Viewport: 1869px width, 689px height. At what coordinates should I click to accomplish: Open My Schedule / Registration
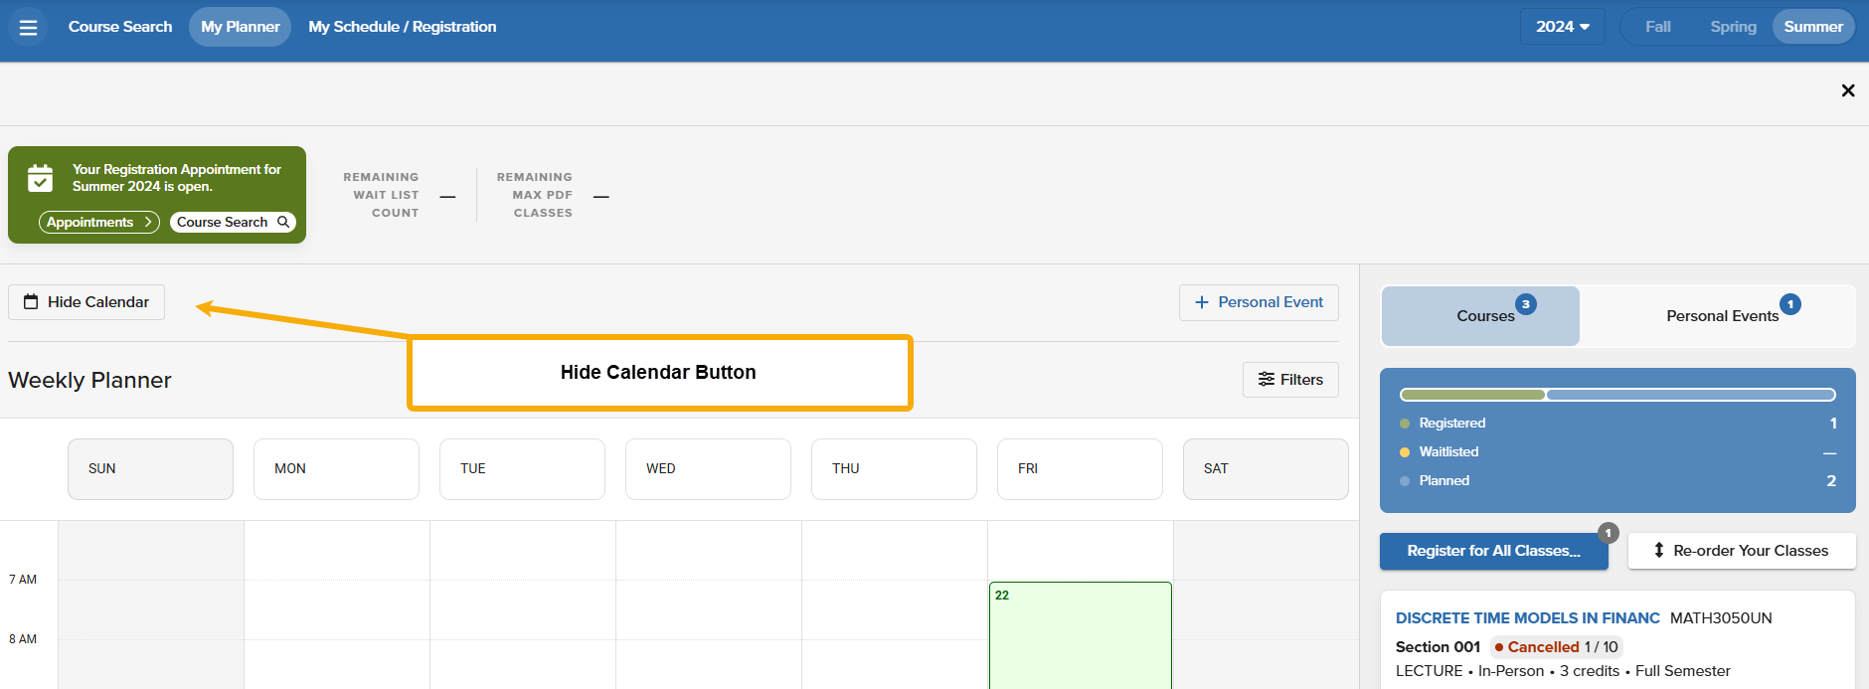(403, 27)
